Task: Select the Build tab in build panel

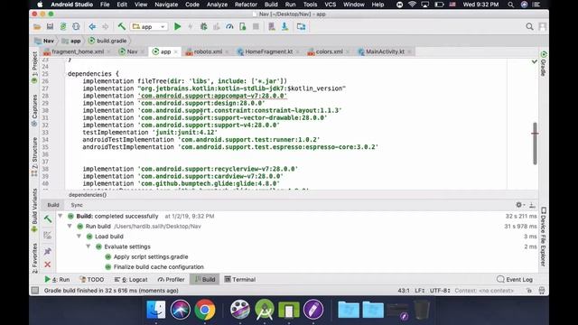Action: [53, 205]
